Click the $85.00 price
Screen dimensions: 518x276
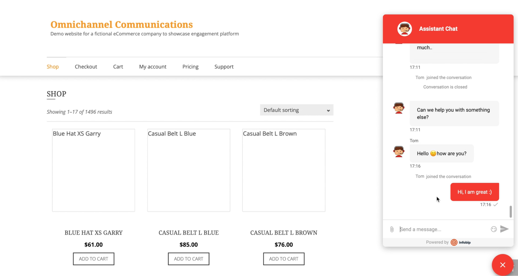tap(189, 245)
